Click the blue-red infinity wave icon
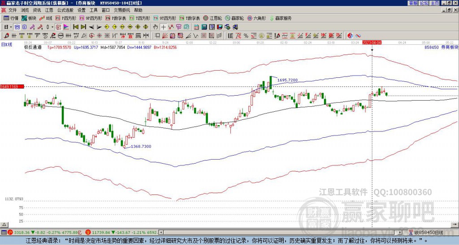This screenshot has width=459, height=245. point(358,36)
